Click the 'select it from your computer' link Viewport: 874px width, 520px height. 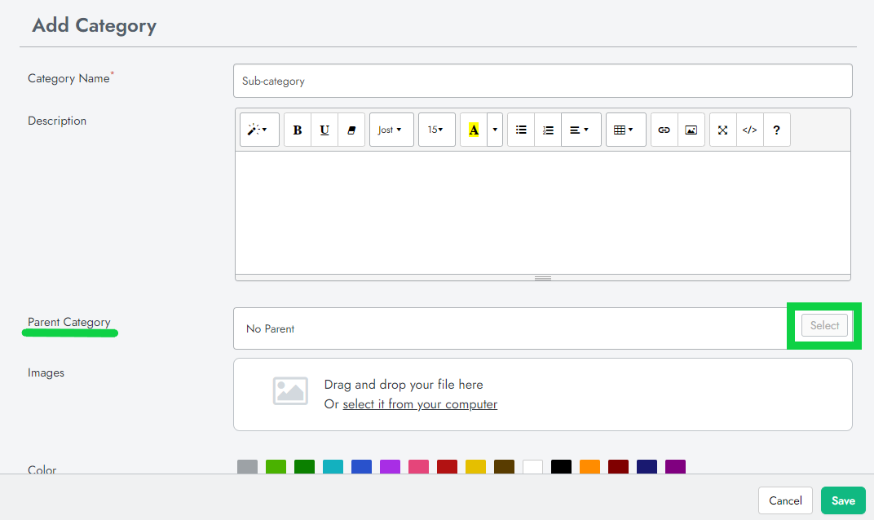(x=420, y=404)
